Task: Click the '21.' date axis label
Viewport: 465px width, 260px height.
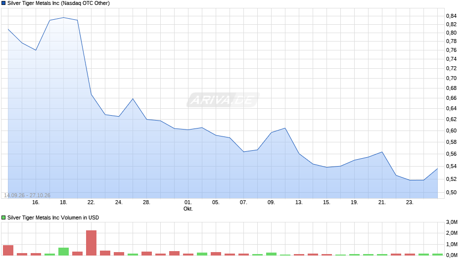Action: (382, 203)
